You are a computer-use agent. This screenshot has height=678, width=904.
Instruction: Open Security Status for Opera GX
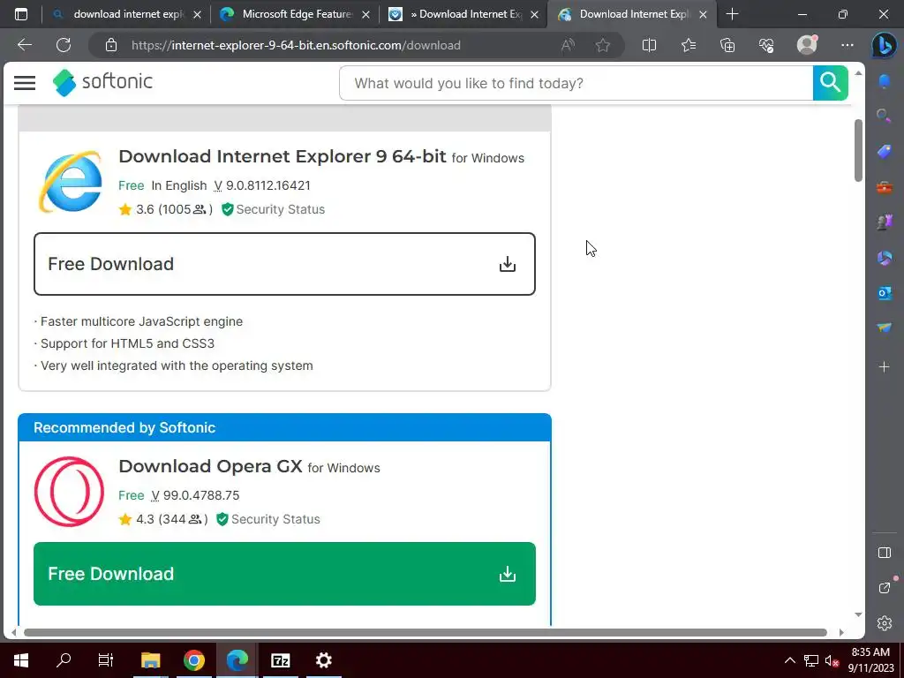(268, 519)
